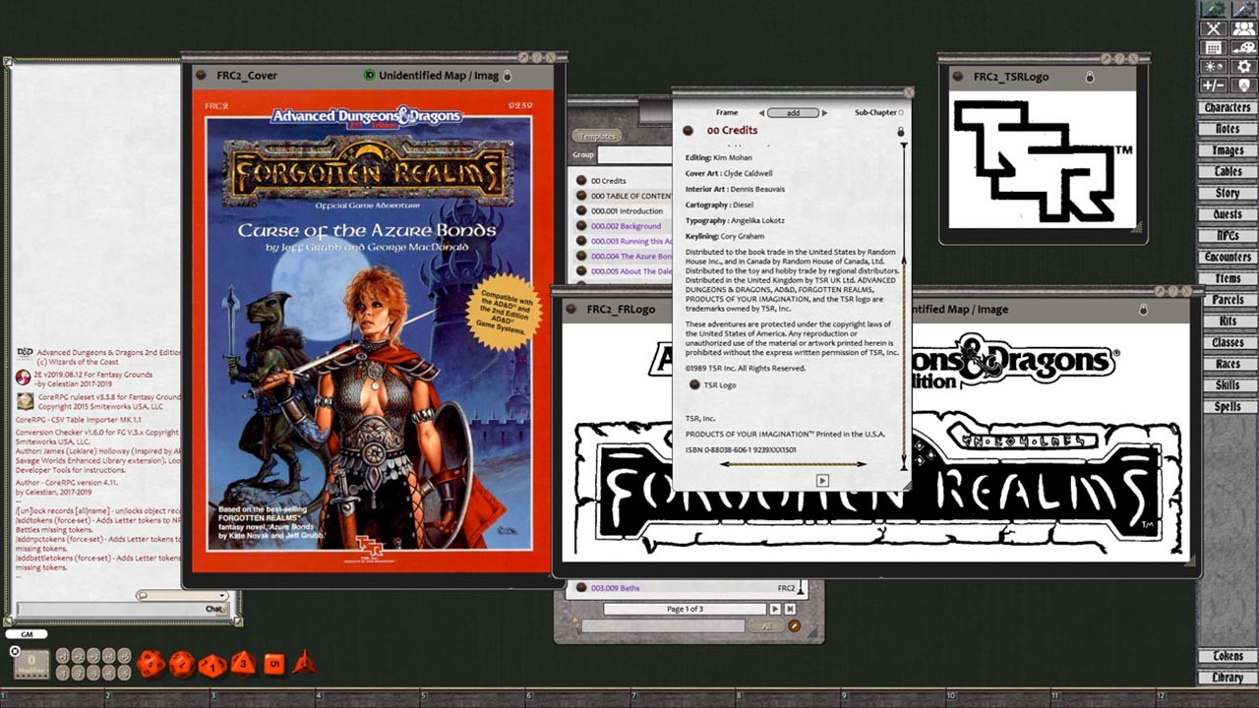Open the calendar icon in the top-right toolbar
The height and width of the screenshot is (708, 1259).
coord(1213,48)
